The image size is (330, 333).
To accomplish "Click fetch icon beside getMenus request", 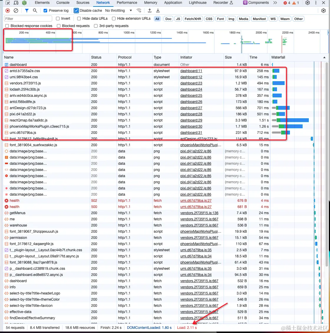I will [x=6, y=213].
